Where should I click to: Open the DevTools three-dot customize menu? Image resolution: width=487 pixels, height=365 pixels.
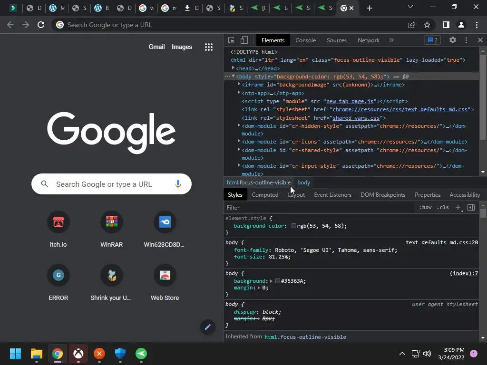click(x=466, y=40)
